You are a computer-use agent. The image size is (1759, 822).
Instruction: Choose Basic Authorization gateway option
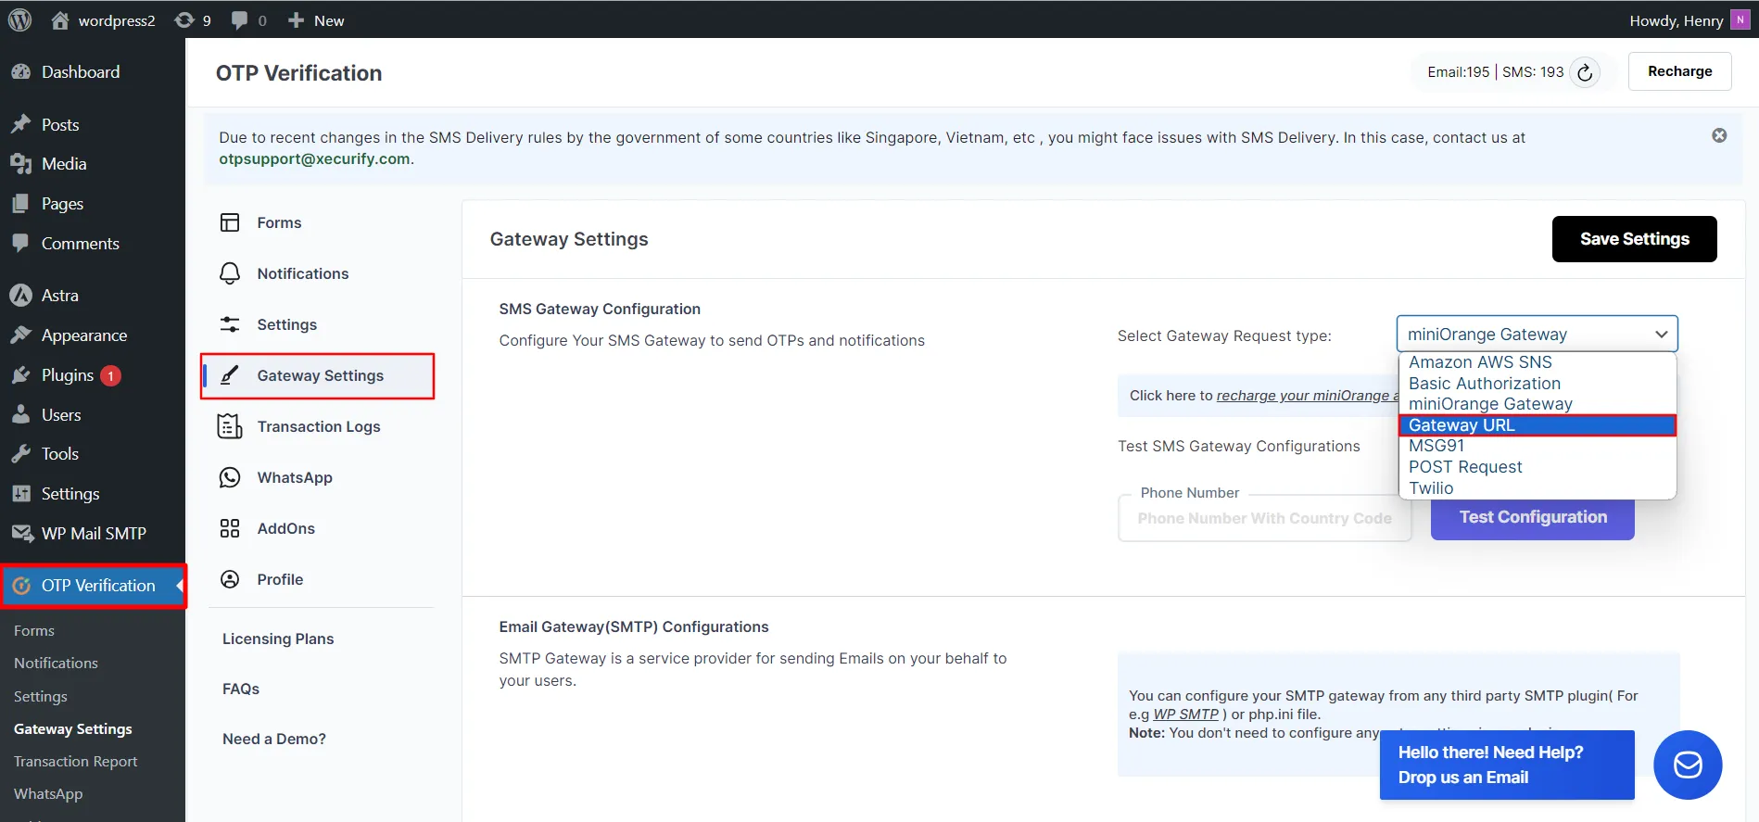click(1537, 384)
